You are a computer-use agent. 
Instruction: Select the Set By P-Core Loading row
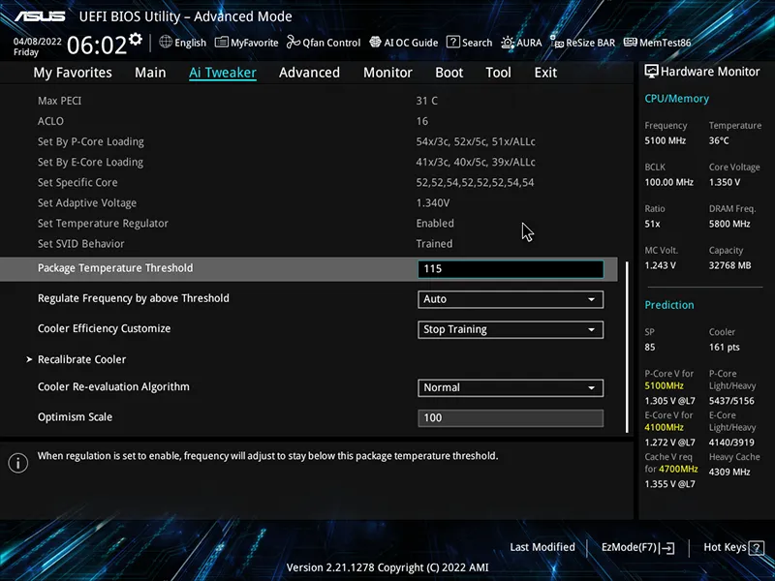pos(309,141)
